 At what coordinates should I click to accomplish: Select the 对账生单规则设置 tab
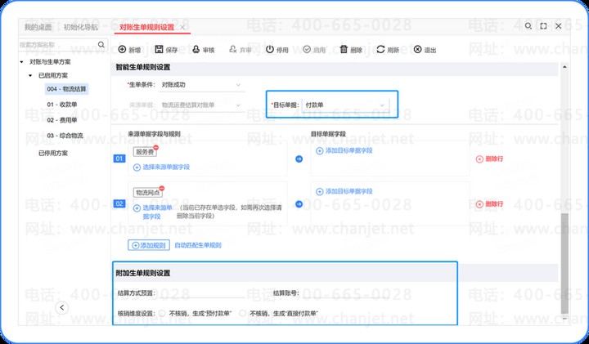coord(147,28)
